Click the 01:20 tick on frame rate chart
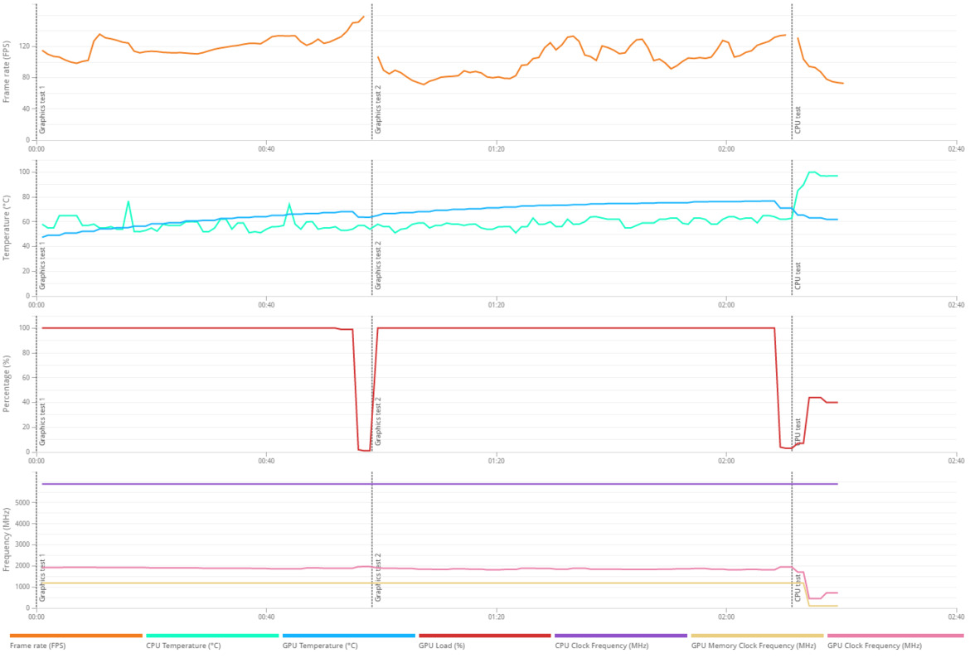This screenshot has width=970, height=658. [496, 149]
